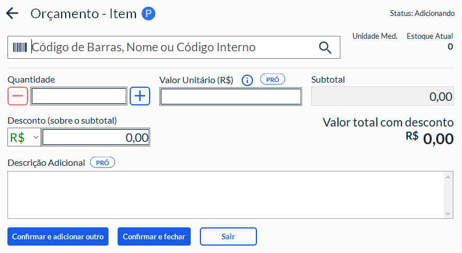The height and width of the screenshot is (253, 462).
Task: Click the Desconto value input field
Action: [95, 137]
